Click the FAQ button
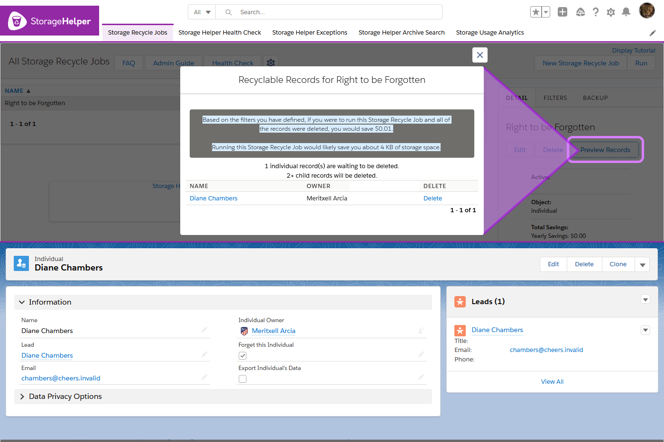Image resolution: width=664 pixels, height=442 pixels. click(129, 63)
